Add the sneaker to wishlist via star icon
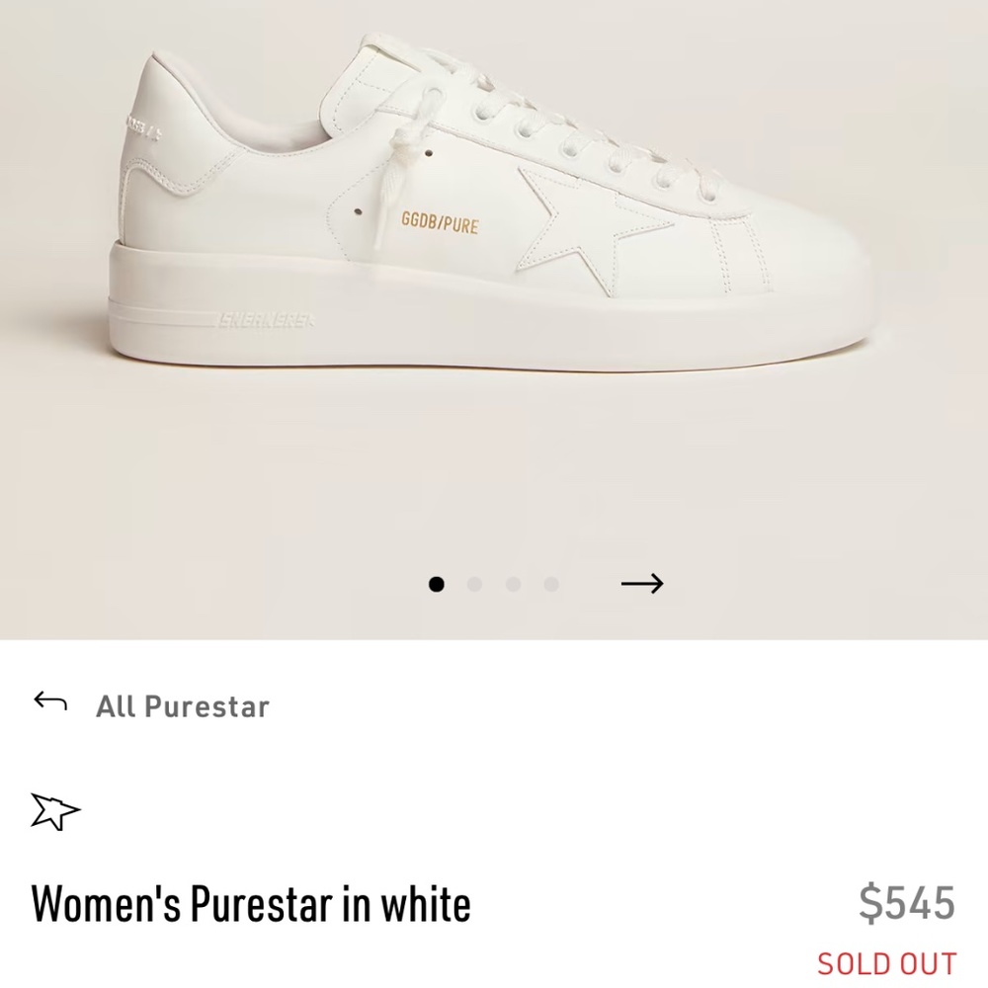The height and width of the screenshot is (988, 988). 56,810
